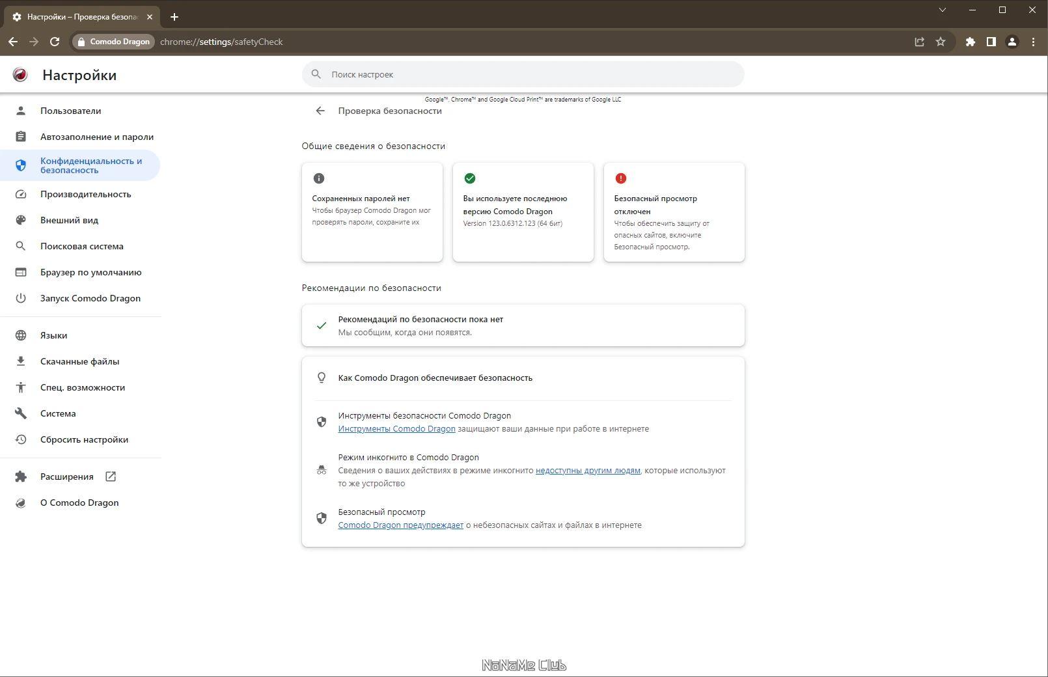
Task: Click the incognito icon beside Режим инкогнито
Action: 322,470
